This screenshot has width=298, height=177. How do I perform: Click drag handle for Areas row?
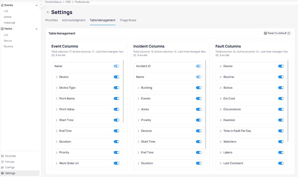[x=138, y=109]
